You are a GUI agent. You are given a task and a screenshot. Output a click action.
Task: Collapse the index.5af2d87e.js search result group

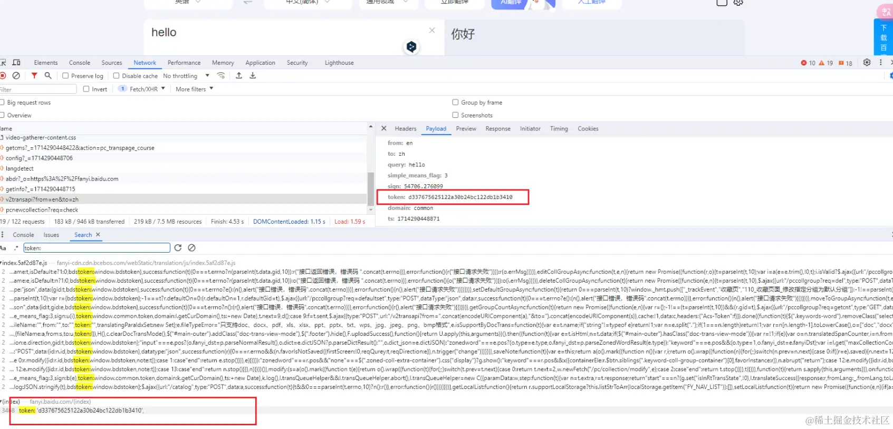click(2, 263)
